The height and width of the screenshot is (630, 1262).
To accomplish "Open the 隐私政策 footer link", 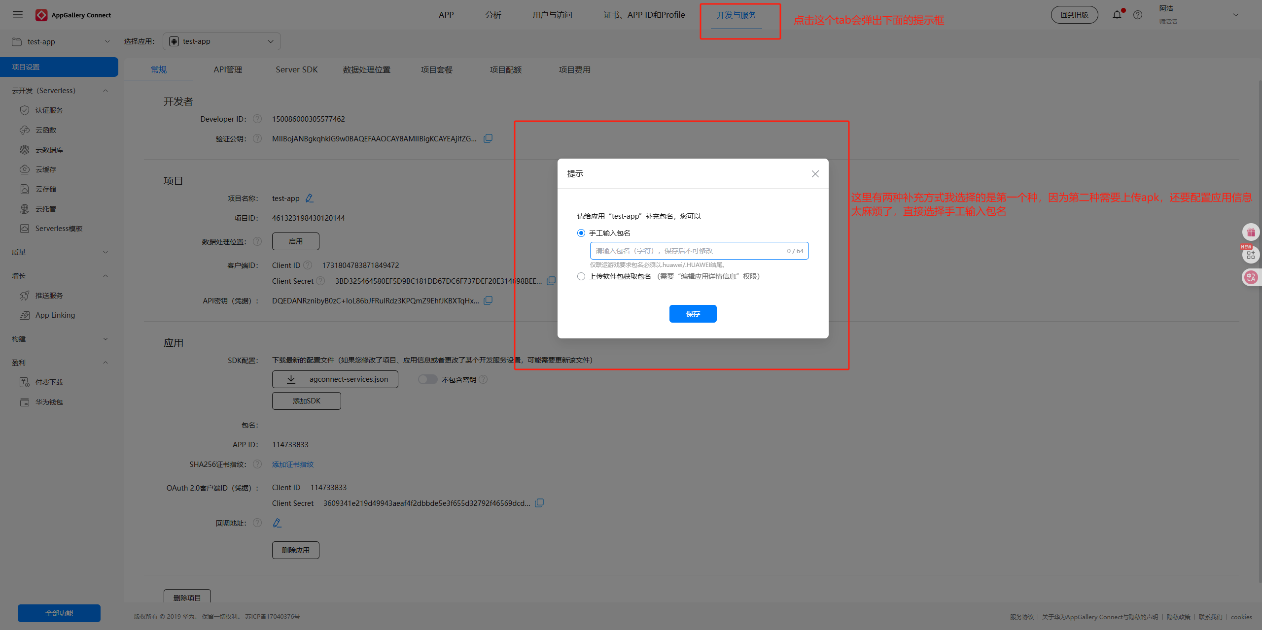I will 1179,617.
